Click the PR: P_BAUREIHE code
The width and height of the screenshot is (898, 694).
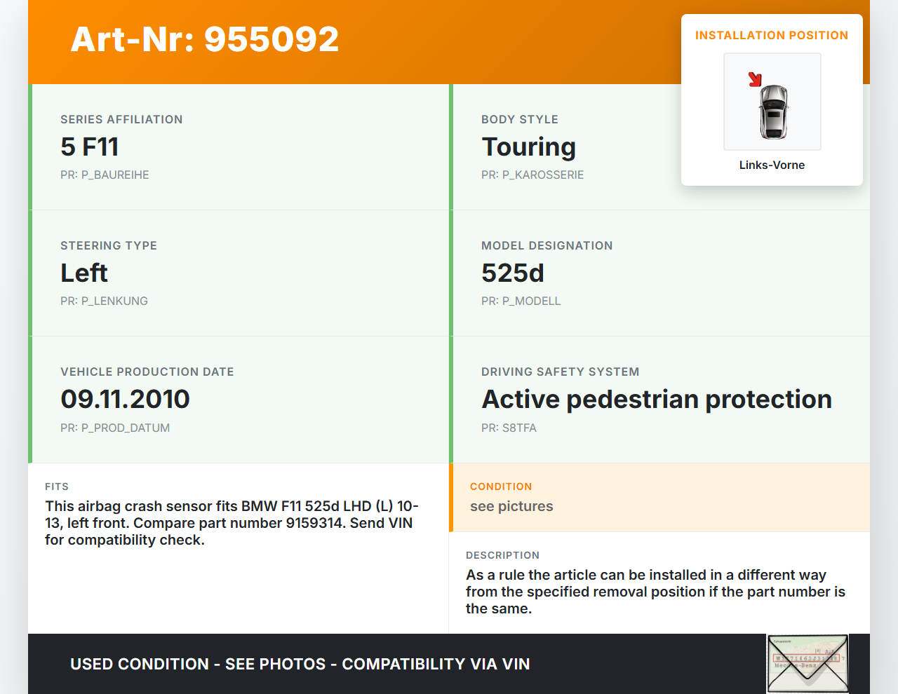(105, 175)
